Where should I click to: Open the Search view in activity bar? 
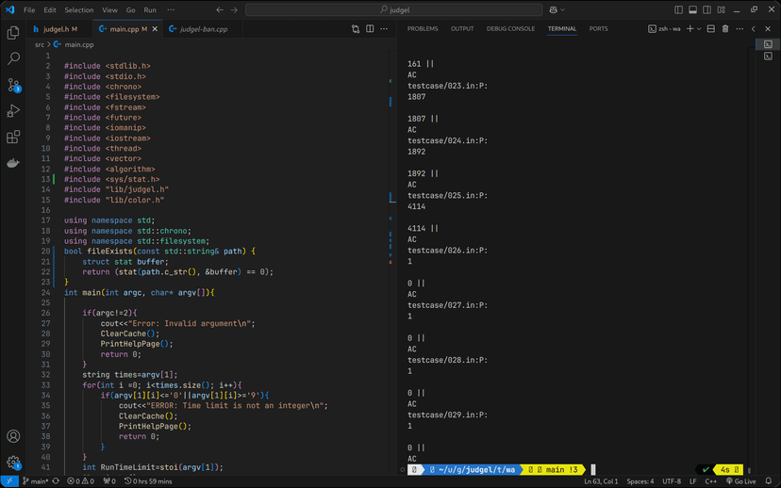click(x=13, y=58)
